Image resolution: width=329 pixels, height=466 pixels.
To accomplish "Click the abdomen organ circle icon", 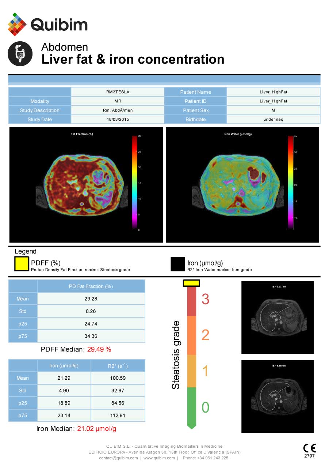I will (x=20, y=53).
